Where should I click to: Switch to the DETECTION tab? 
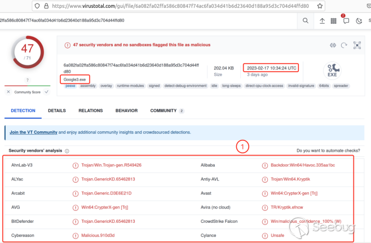pos(23,111)
